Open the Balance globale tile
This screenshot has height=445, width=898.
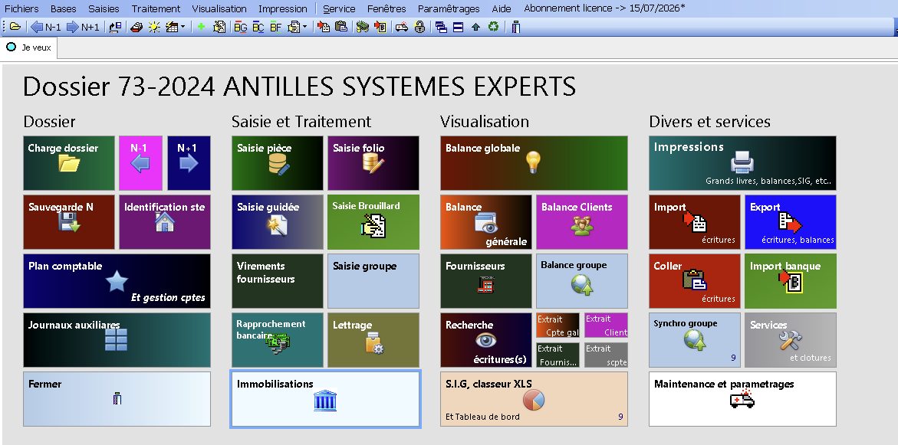534,163
